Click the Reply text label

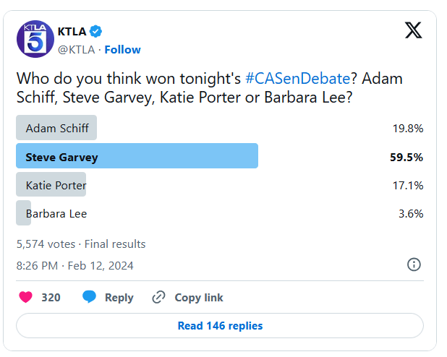coord(119,297)
